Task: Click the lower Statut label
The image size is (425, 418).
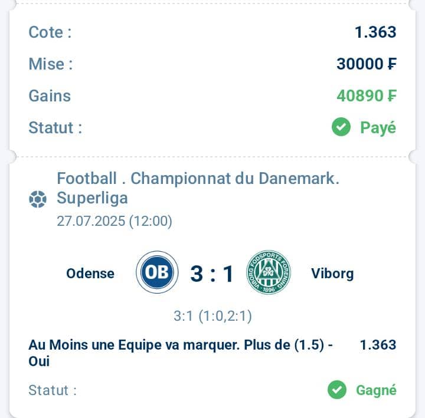Action: pyautogui.click(x=53, y=390)
